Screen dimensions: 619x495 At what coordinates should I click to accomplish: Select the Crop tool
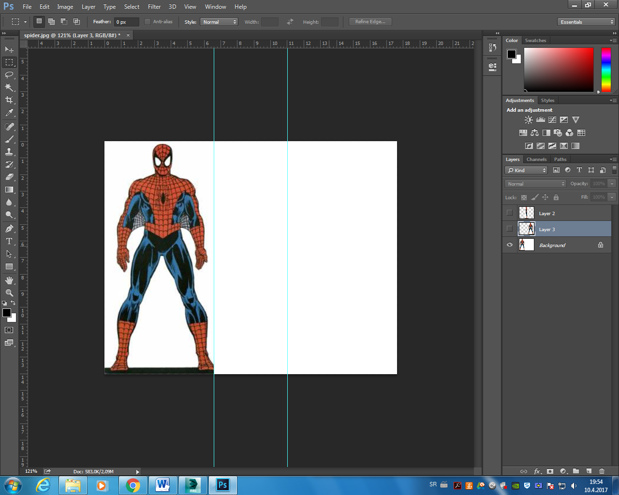point(9,100)
